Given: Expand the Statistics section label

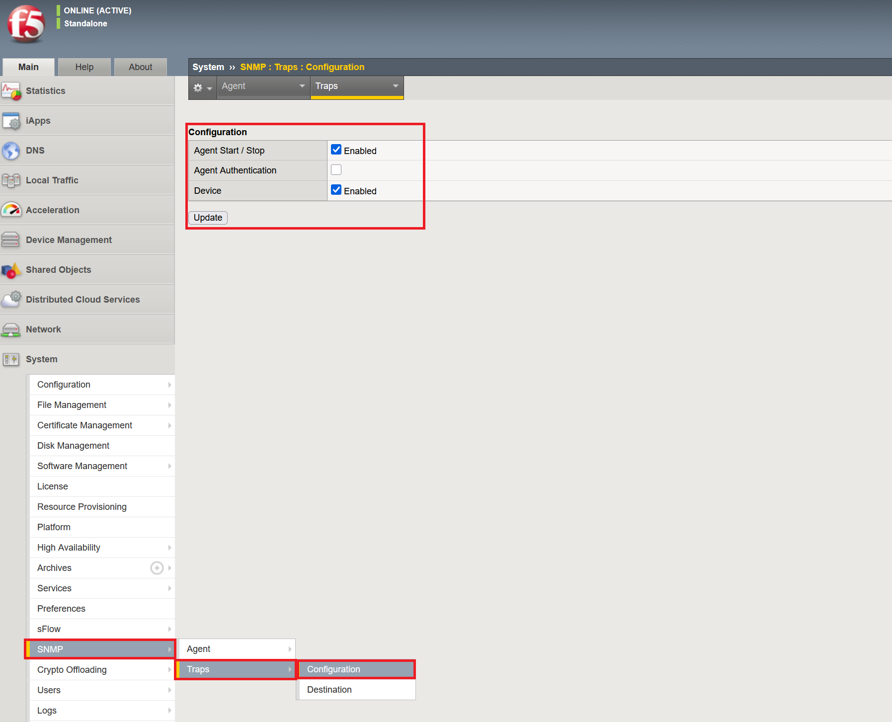Looking at the screenshot, I should [x=46, y=91].
